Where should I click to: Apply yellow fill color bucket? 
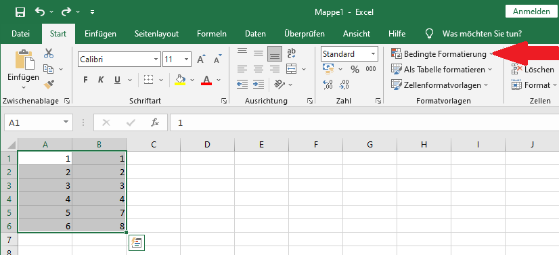pyautogui.click(x=180, y=80)
